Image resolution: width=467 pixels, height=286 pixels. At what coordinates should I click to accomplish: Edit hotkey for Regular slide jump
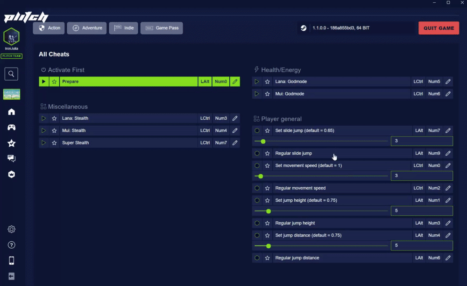[x=448, y=153]
